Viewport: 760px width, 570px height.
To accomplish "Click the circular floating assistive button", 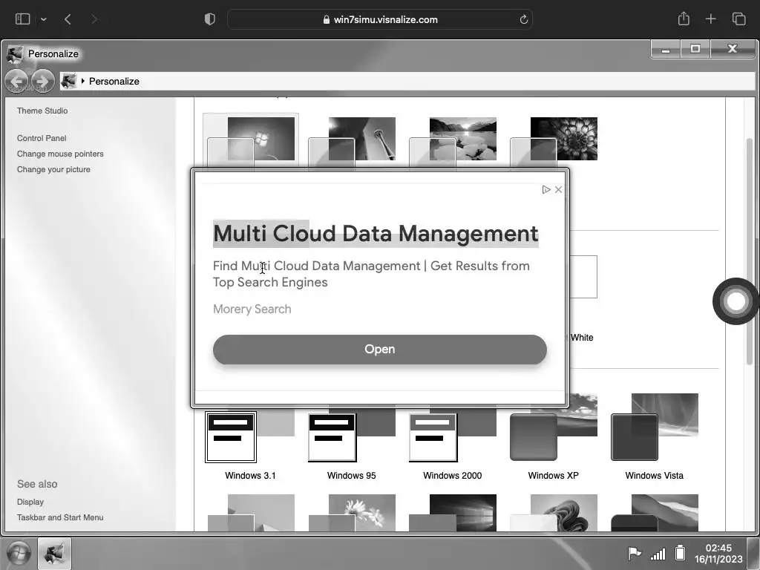I will [x=736, y=301].
